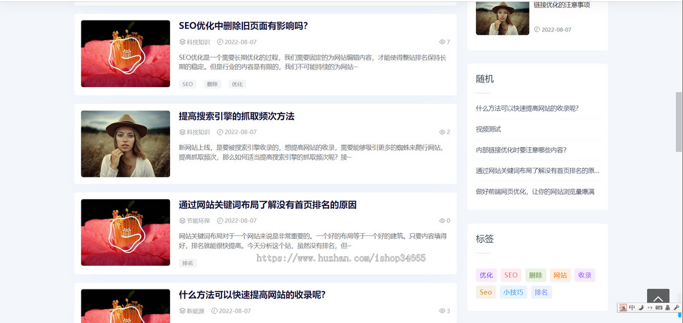
Task: Select tan Seo tag in 标签 panel
Action: click(x=486, y=292)
